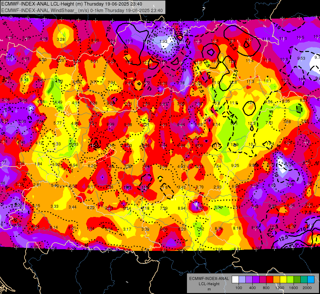The width and height of the screenshot is (320, 294).
Task: Click the wind shear value '7.62'
Action: (x=200, y=229)
